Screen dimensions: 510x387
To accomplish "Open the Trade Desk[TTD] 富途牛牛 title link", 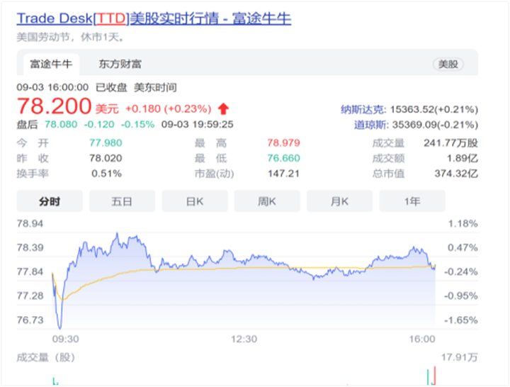I will [154, 18].
